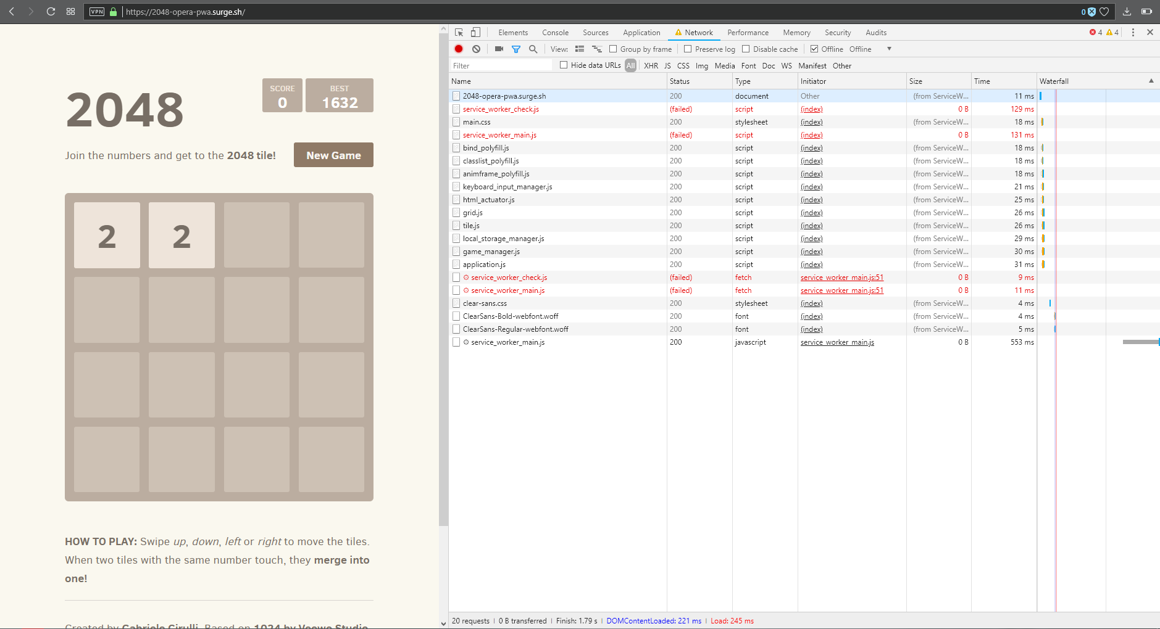Open network search with magnifier icon

tap(533, 49)
